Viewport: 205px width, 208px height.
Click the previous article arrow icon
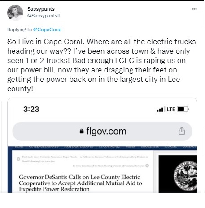pos(18,159)
